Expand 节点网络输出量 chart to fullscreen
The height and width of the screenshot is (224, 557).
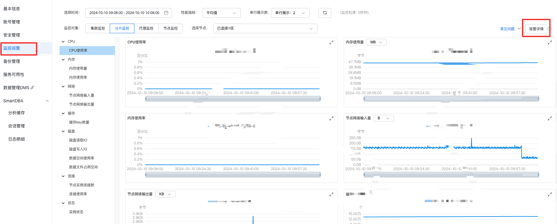coord(331,194)
